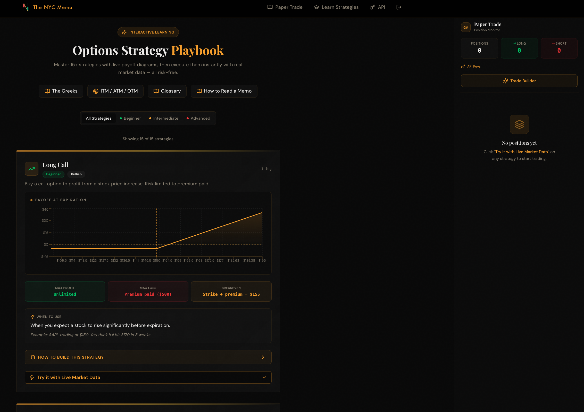Open the ITM / ATM / OTM guide
The width and height of the screenshot is (584, 412).
115,91
